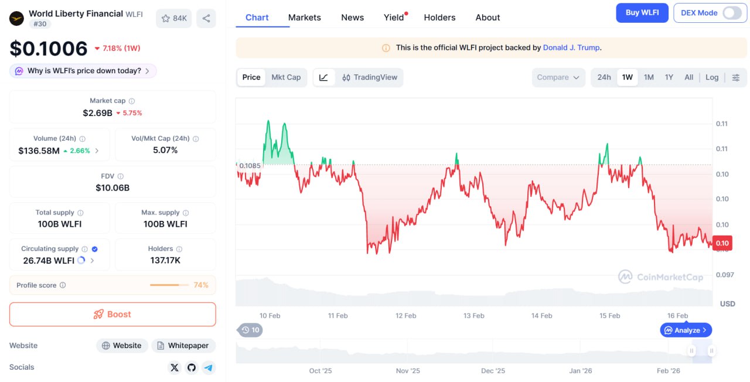Open X (Twitter) social link icon
Image resolution: width=750 pixels, height=382 pixels.
click(174, 367)
